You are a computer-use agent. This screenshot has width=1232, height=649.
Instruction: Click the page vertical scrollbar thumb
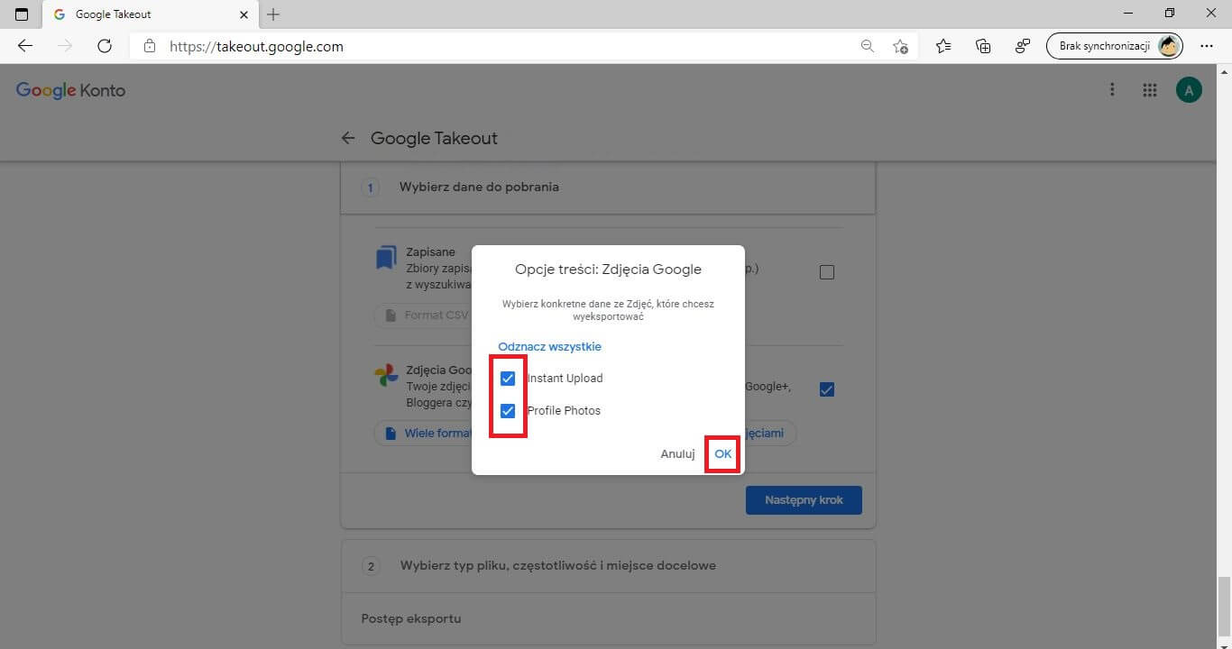tap(1224, 607)
